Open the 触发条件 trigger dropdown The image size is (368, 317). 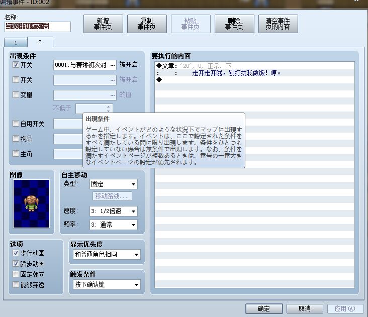[x=107, y=285]
